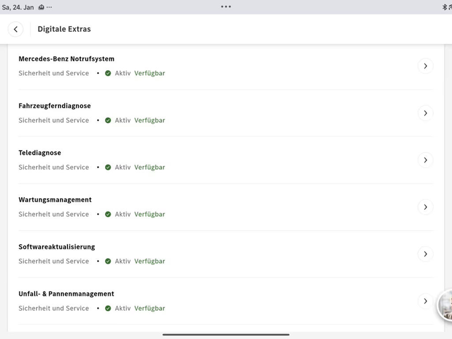
Task: Open the floating assistant avatar thumbnail
Action: pos(445,305)
